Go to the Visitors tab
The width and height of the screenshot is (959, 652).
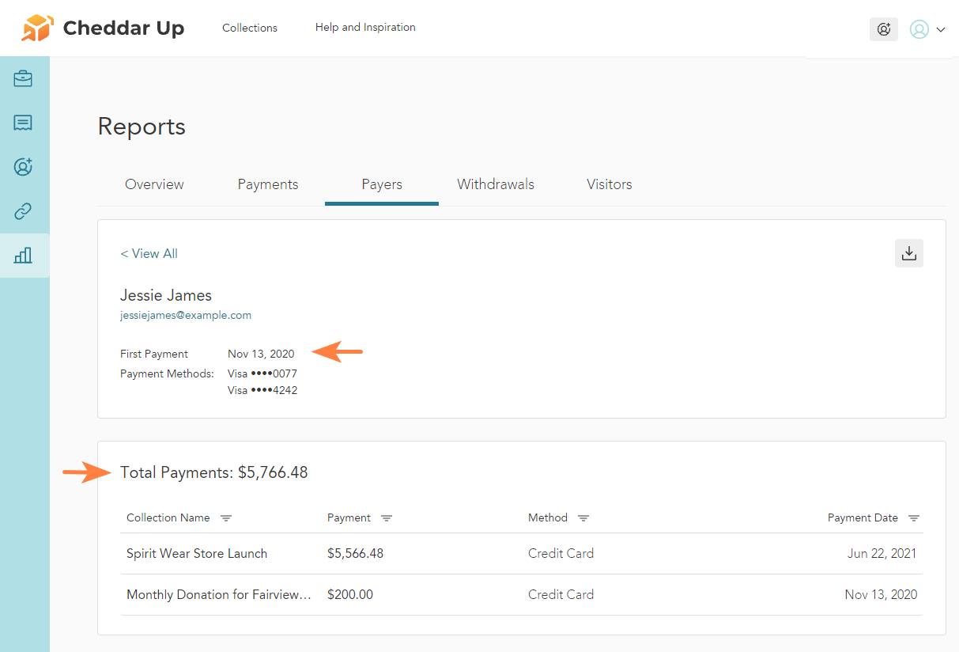[609, 184]
